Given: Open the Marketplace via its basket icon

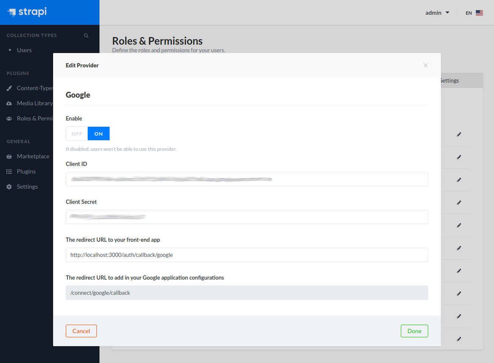Looking at the screenshot, I should coord(9,157).
